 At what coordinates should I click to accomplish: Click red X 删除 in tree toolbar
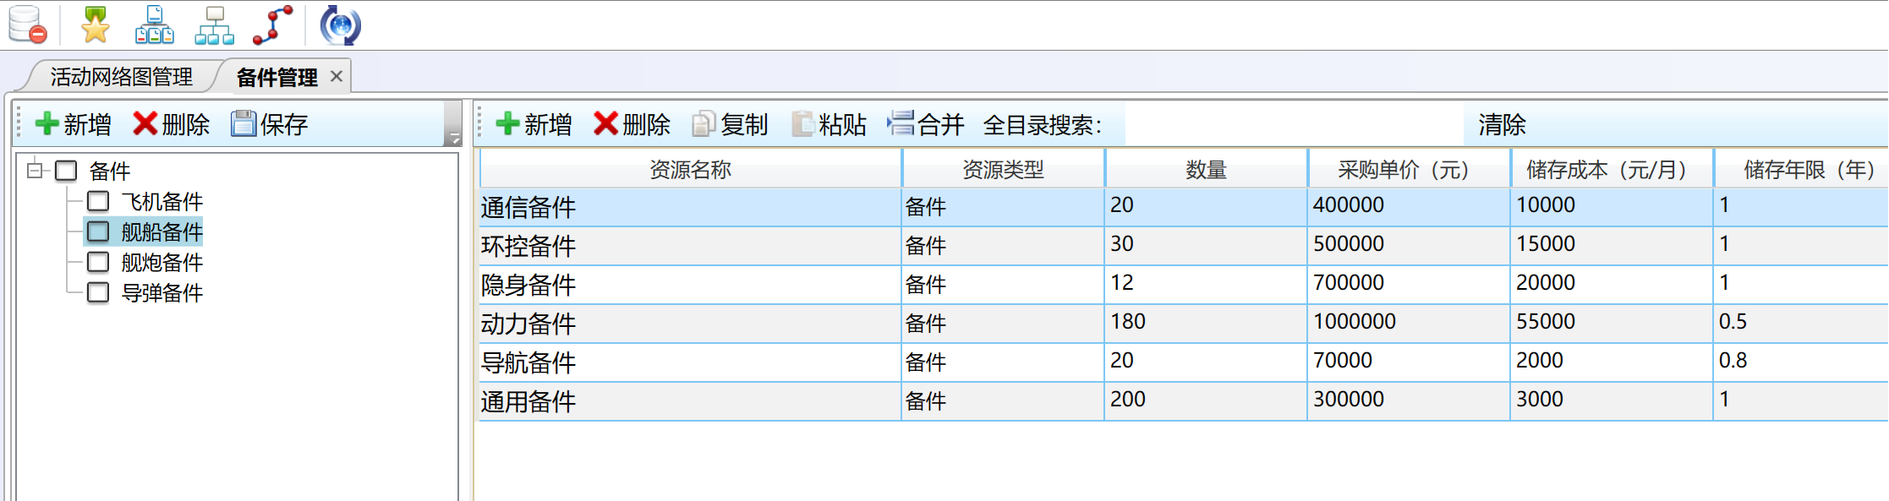(x=172, y=124)
